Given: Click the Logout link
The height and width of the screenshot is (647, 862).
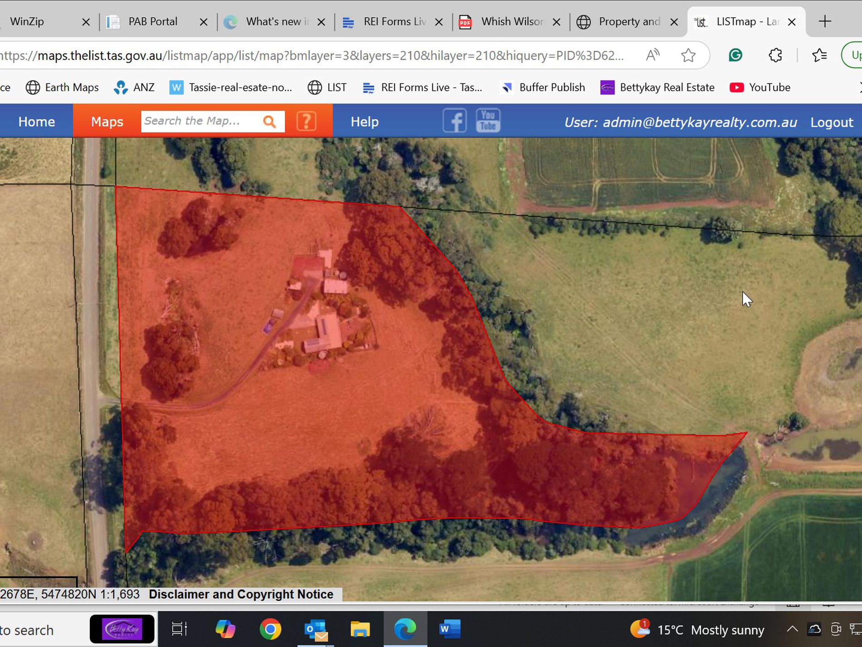Looking at the screenshot, I should [832, 122].
